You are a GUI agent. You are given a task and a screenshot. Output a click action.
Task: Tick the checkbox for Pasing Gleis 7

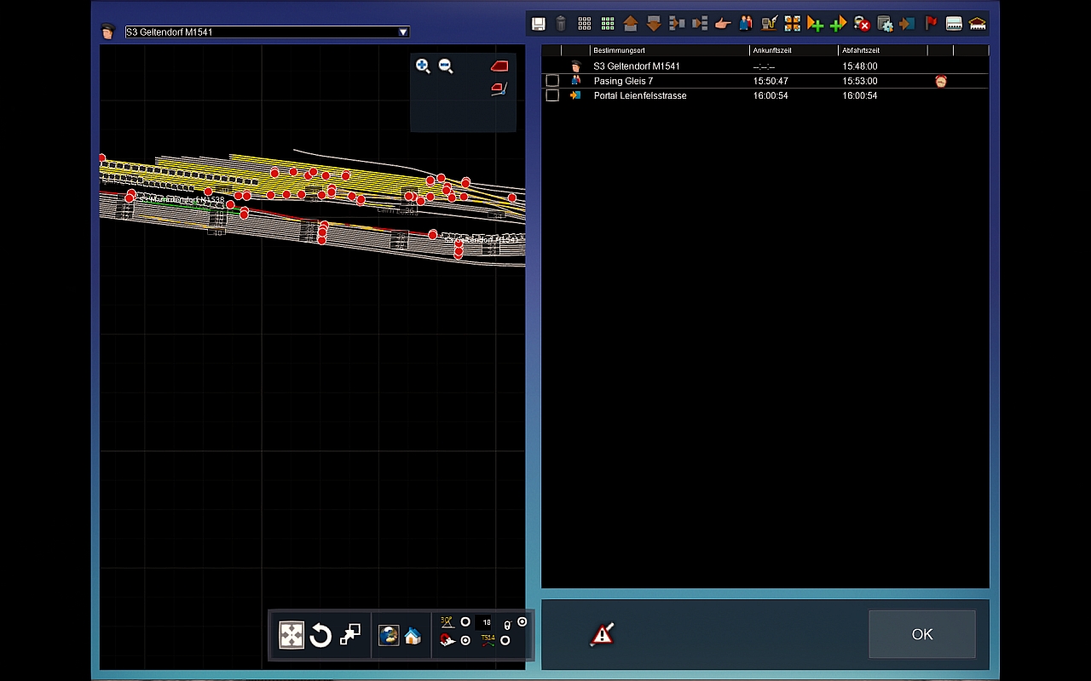click(x=552, y=81)
